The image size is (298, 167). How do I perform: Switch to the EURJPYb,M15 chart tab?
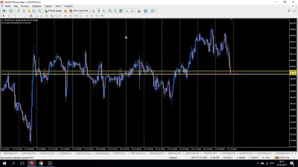tap(210, 153)
